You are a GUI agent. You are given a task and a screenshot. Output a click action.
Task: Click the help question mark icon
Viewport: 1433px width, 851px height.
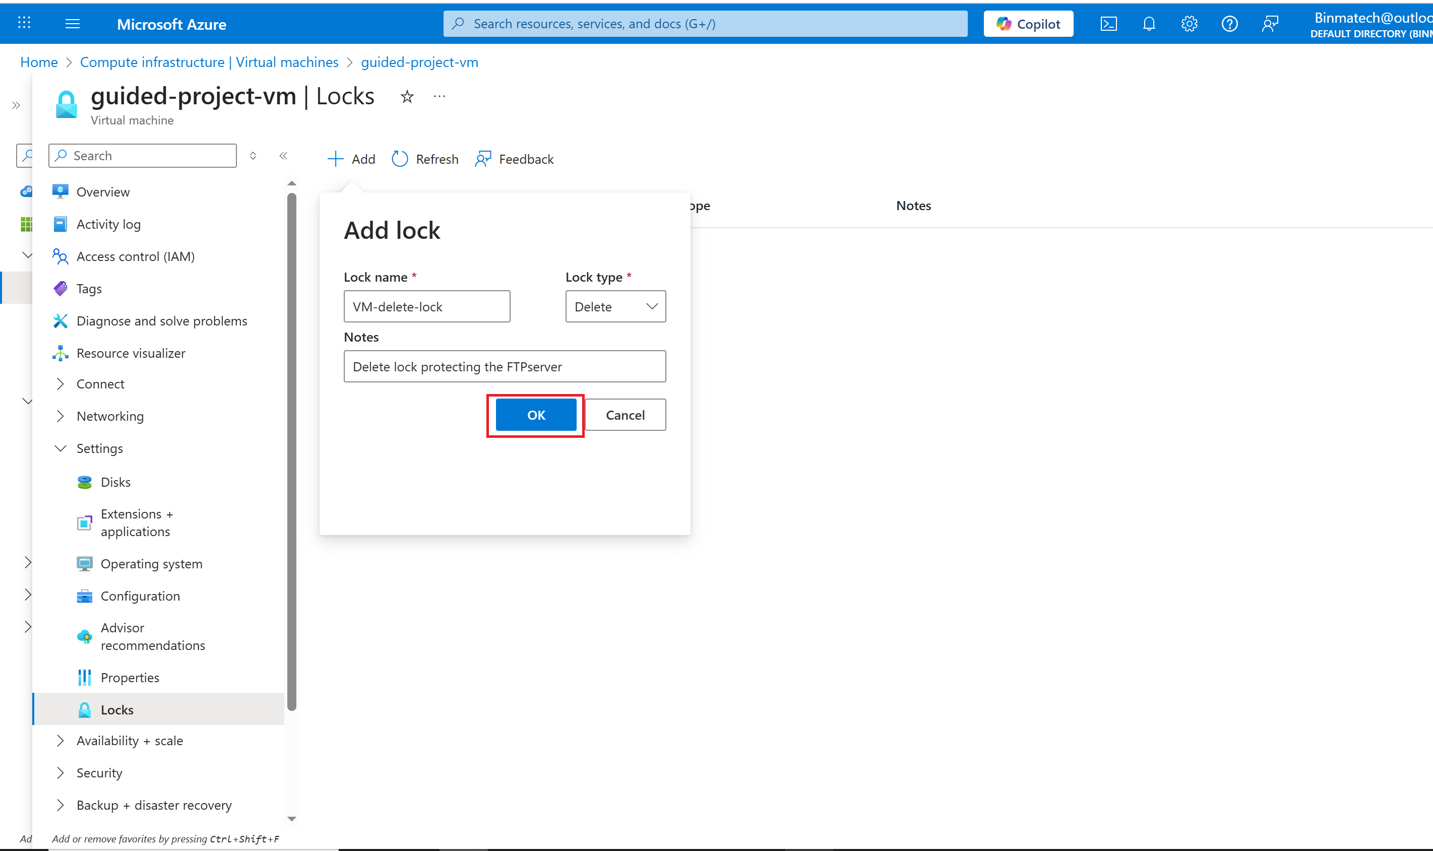click(x=1229, y=24)
